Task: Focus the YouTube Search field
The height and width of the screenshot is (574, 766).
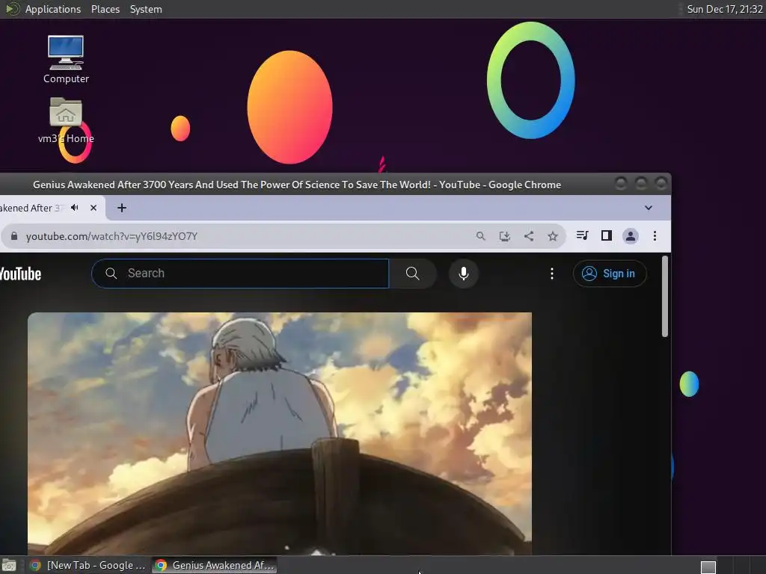Action: click(240, 274)
